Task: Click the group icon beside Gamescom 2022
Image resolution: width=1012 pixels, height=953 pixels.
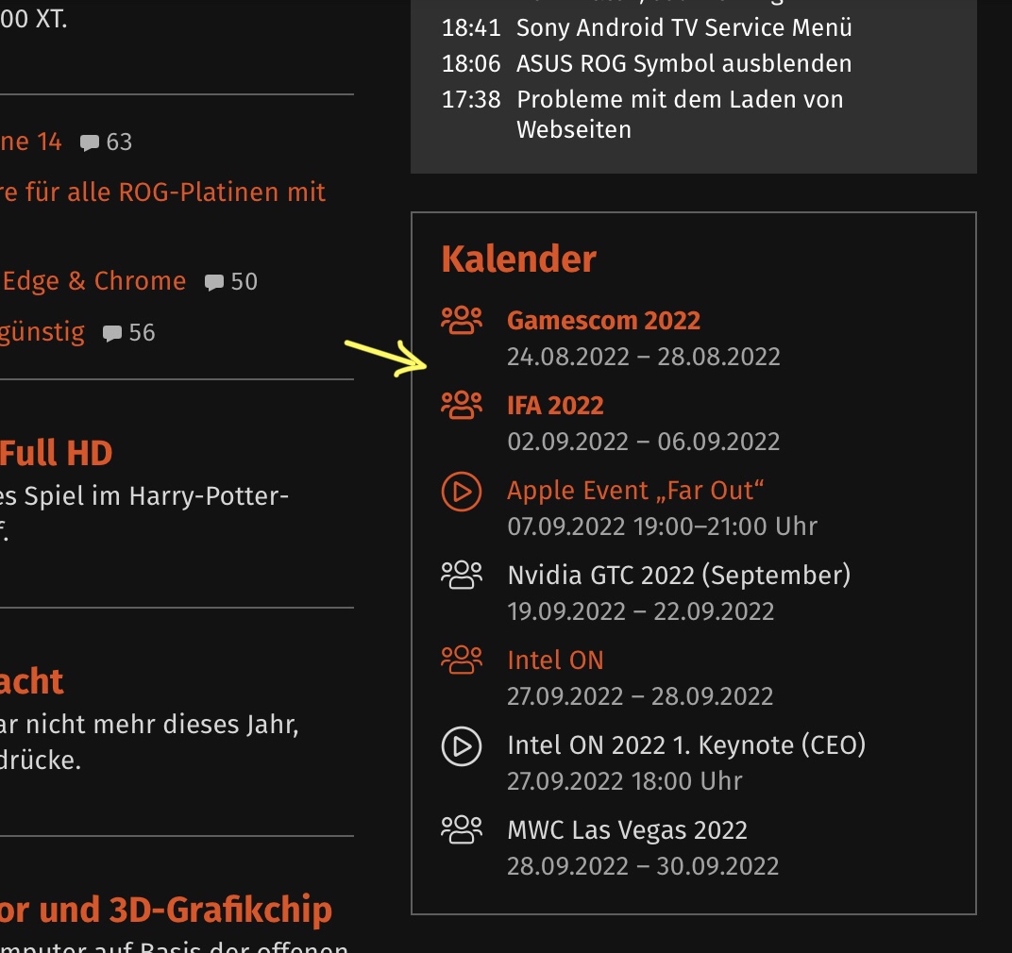Action: [x=462, y=320]
